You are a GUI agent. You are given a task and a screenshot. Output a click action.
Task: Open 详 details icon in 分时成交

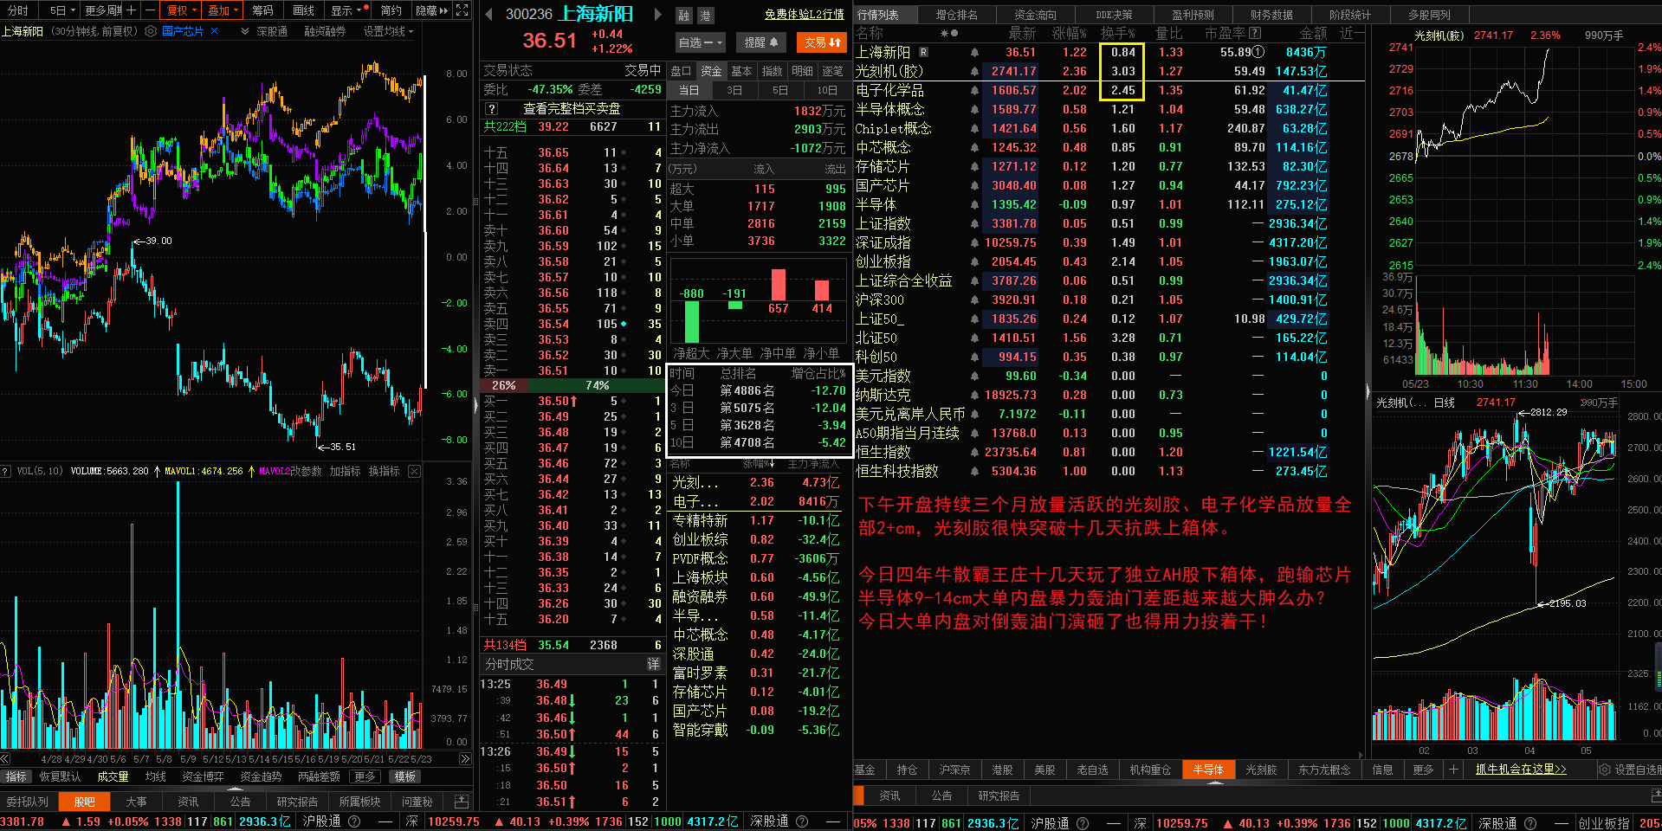tap(654, 664)
